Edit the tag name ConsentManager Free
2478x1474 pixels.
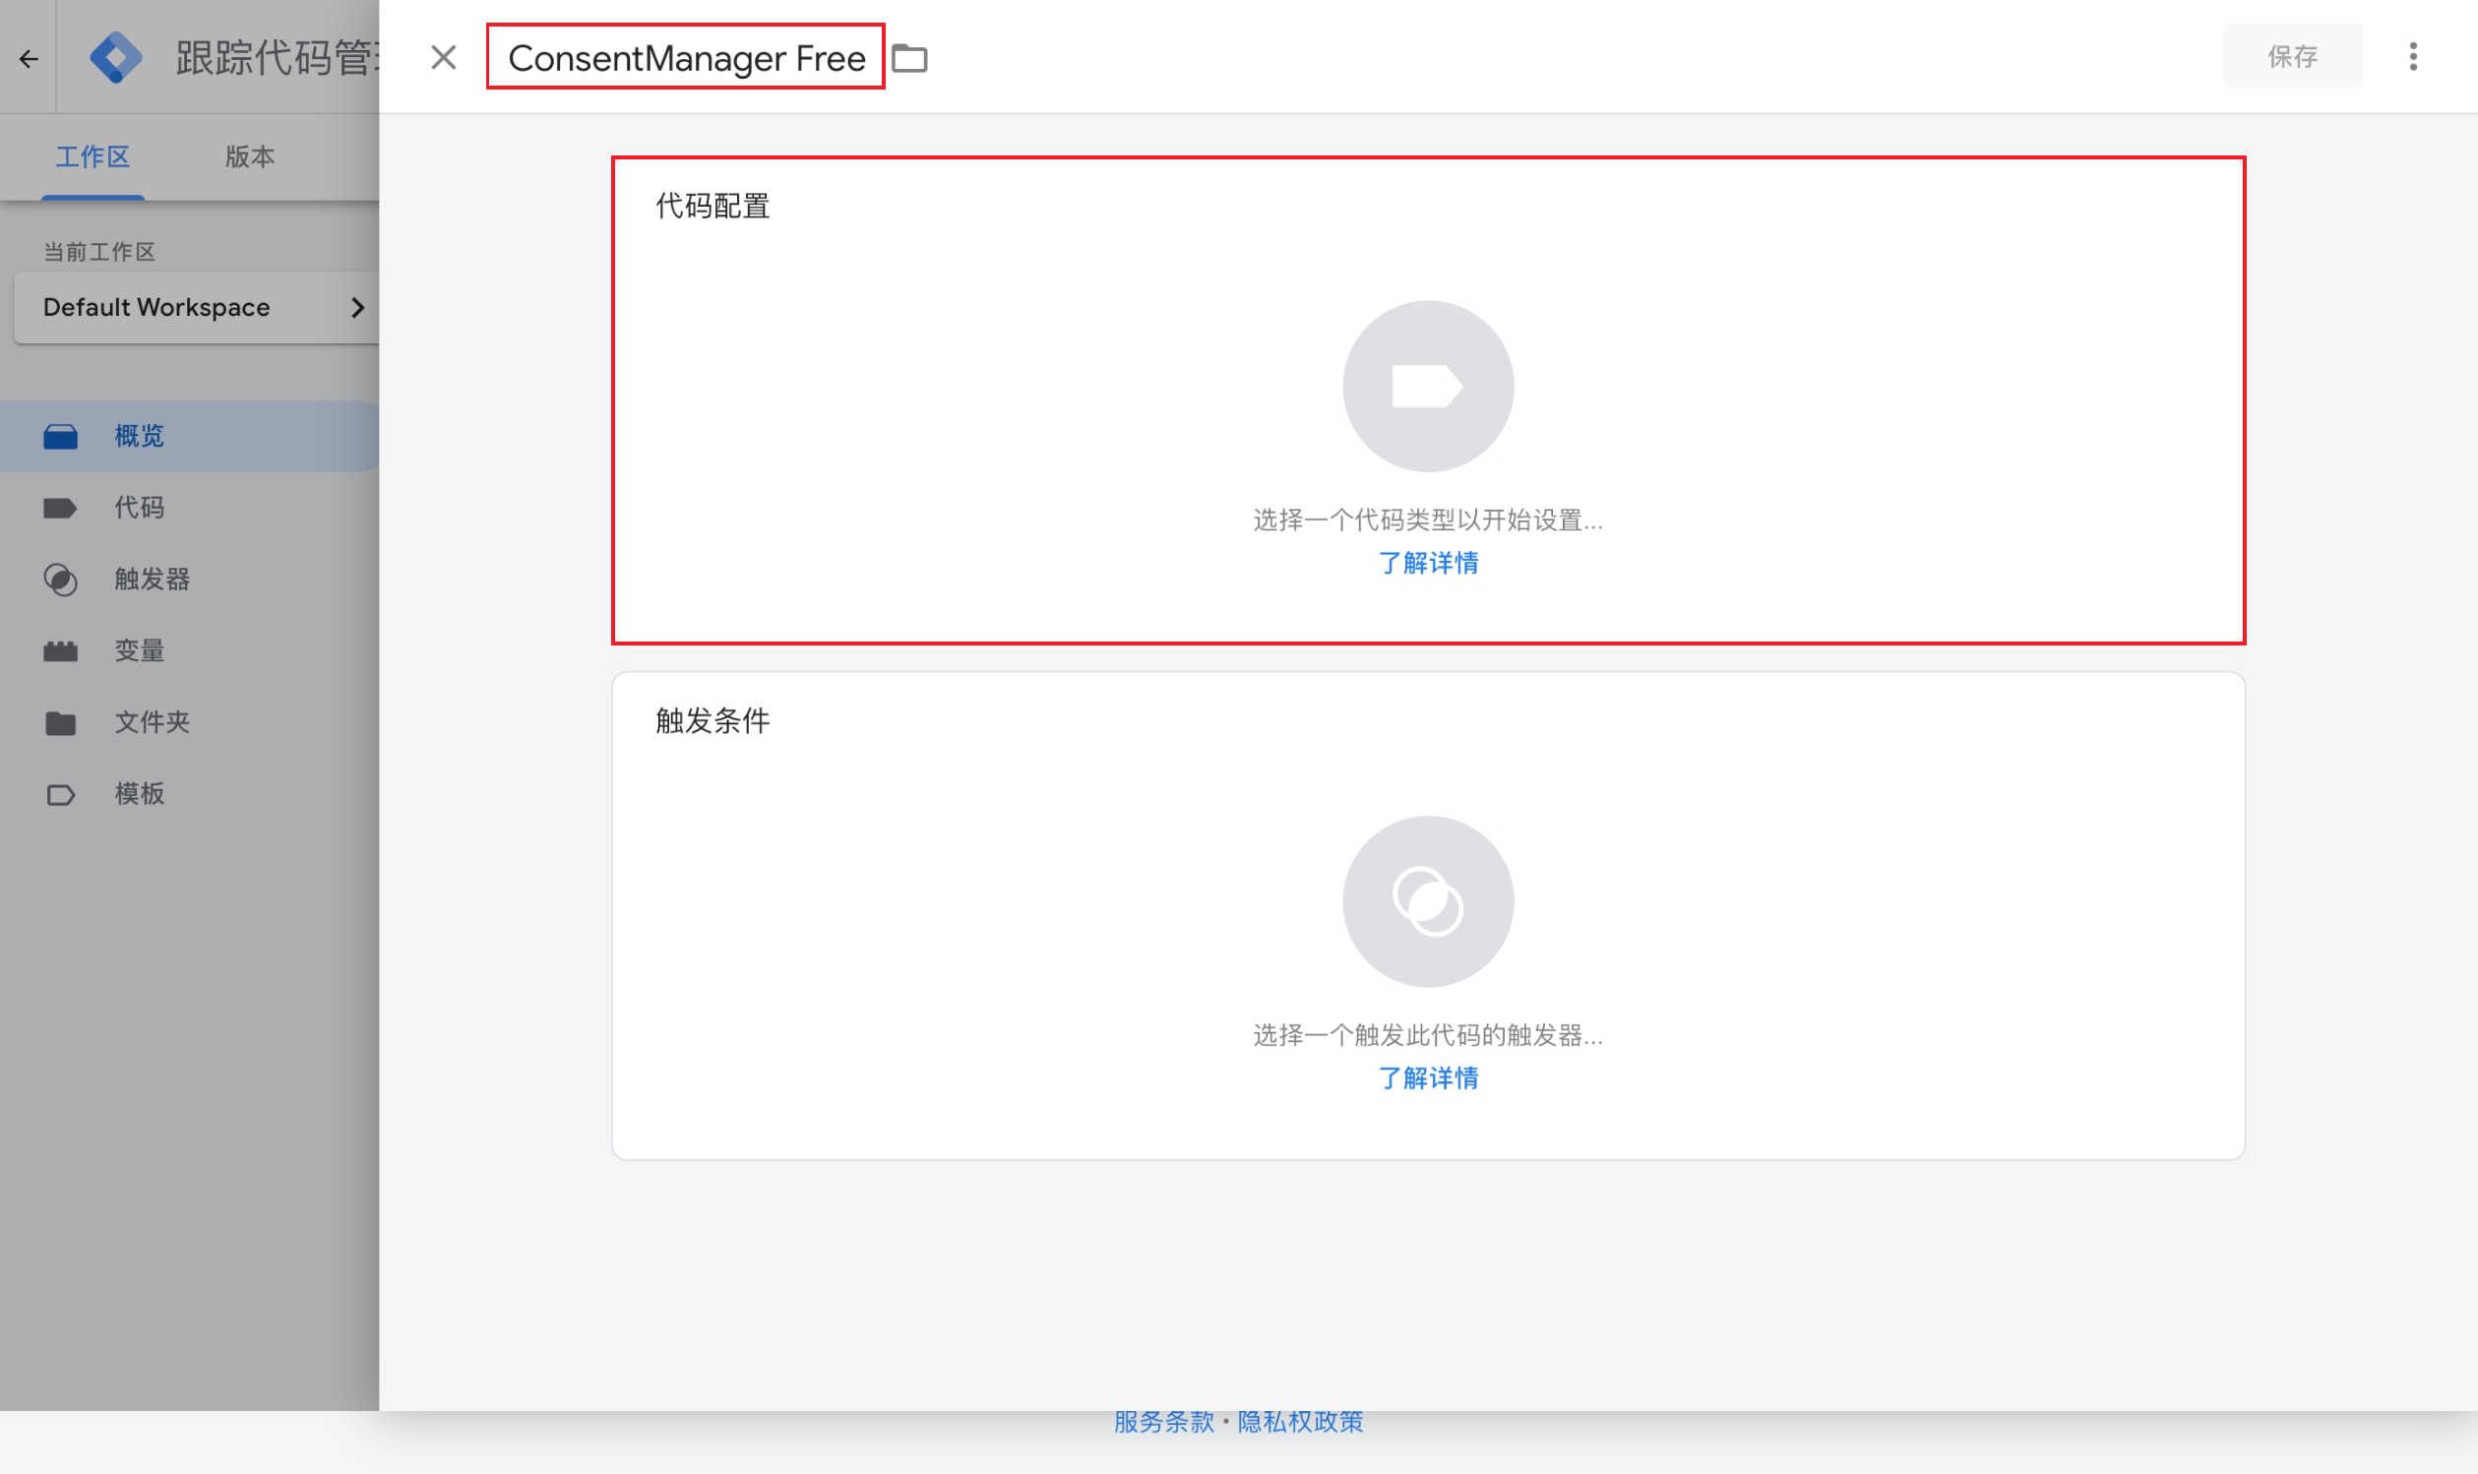click(x=685, y=58)
